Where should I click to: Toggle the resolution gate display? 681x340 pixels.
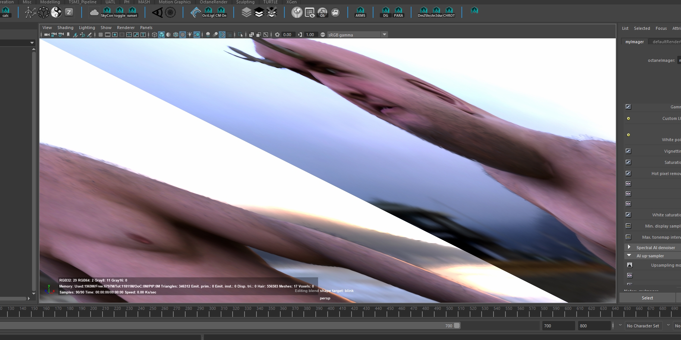pyautogui.click(x=115, y=35)
